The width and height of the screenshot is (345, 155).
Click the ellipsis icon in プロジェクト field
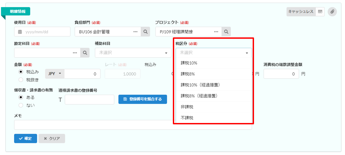pyautogui.click(x=216, y=32)
